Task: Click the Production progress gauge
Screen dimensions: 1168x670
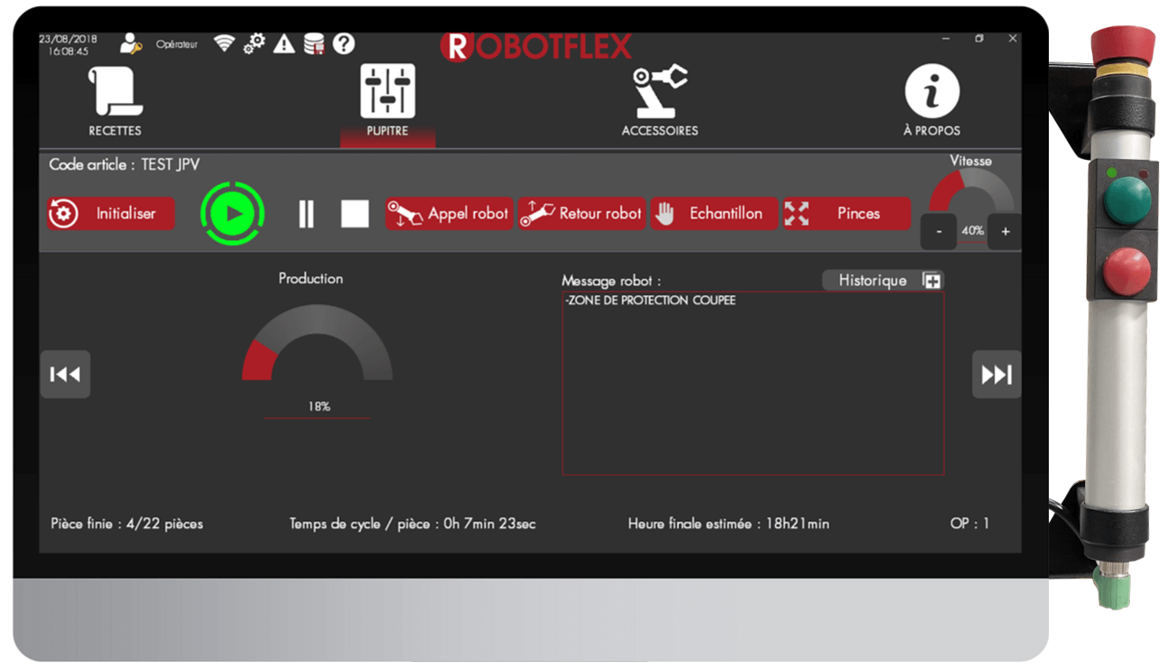Action: pos(317,343)
